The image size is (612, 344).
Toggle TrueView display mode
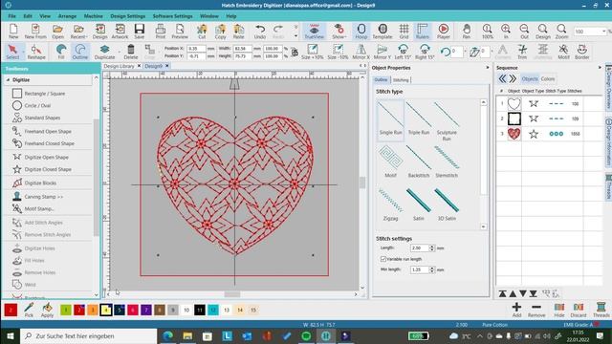(x=314, y=32)
